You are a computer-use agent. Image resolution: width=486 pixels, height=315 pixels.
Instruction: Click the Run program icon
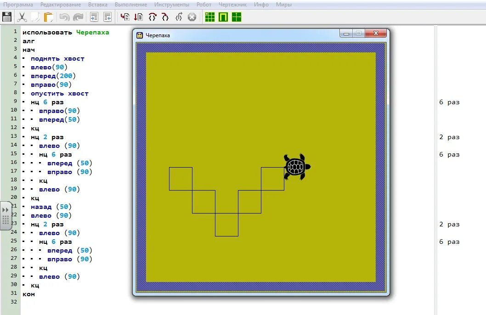[125, 17]
